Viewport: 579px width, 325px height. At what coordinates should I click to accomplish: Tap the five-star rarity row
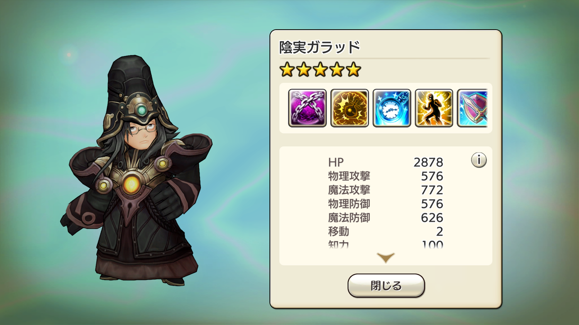320,70
